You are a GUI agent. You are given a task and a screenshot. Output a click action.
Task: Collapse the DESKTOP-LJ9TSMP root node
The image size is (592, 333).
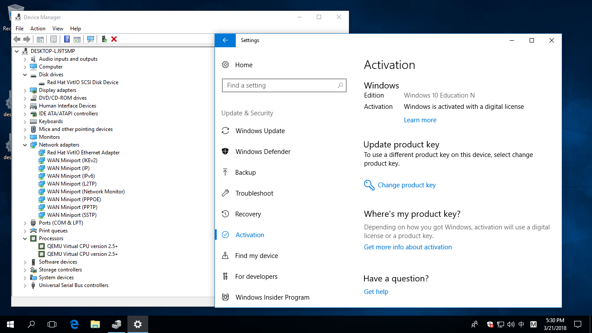[x=17, y=51]
